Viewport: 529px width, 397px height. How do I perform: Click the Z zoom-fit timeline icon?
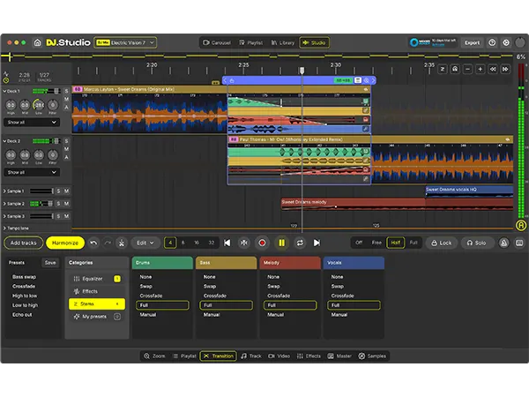click(443, 69)
